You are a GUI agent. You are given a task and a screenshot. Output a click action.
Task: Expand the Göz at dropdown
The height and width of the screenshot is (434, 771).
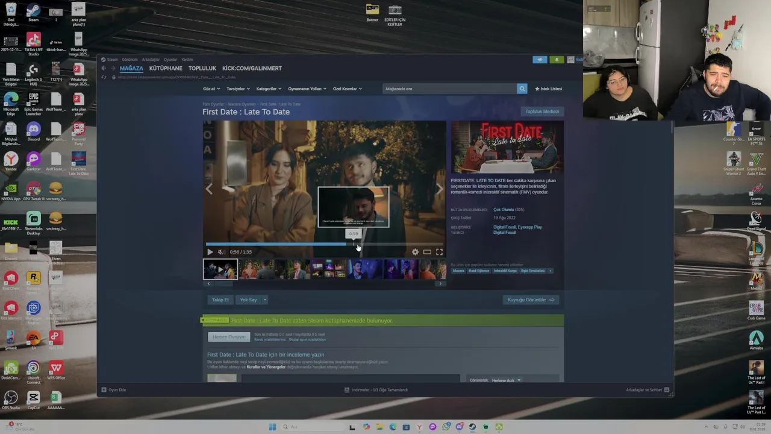click(x=210, y=89)
